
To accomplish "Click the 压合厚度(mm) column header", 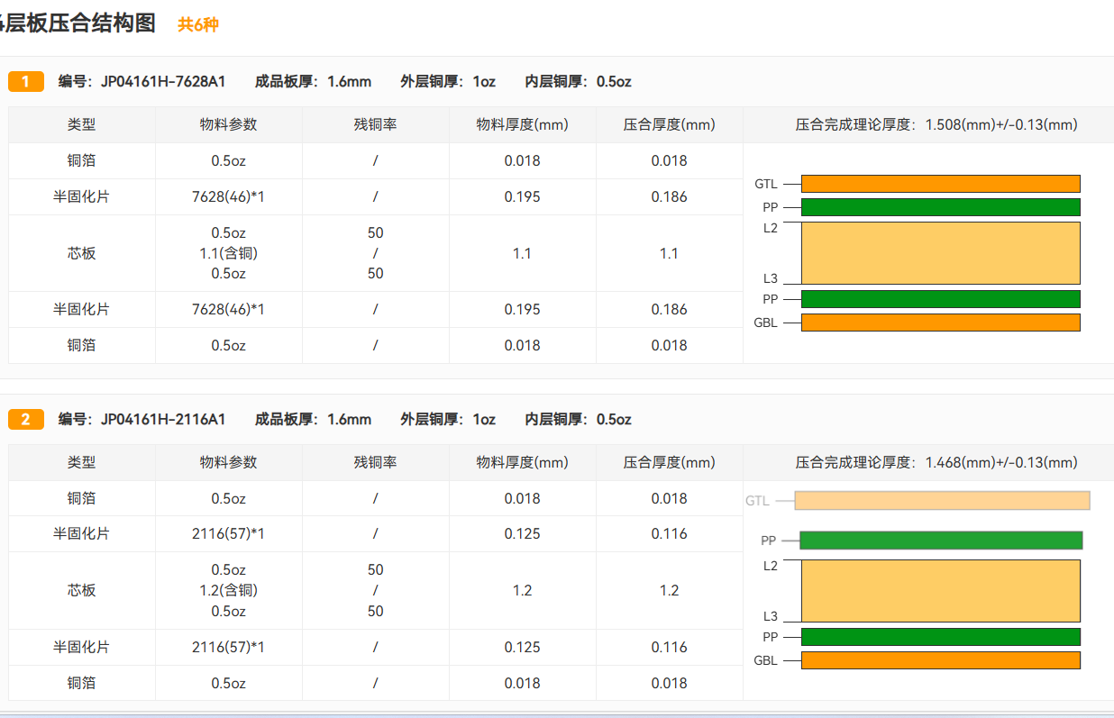I will coord(669,124).
